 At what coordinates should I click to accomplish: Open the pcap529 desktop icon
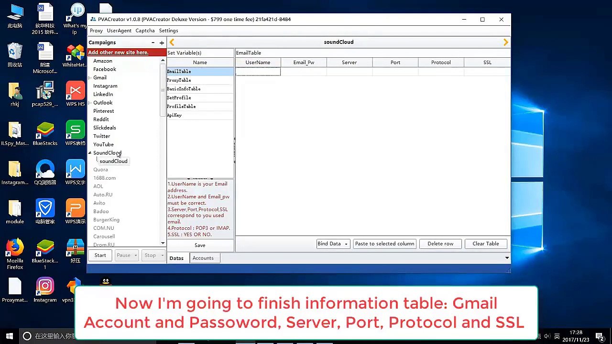[x=45, y=94]
